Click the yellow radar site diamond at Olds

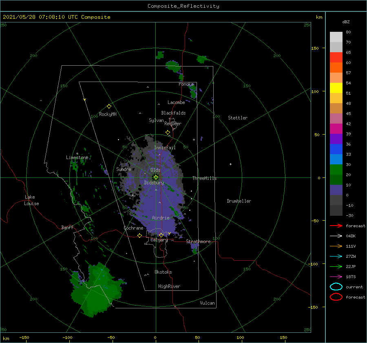(156, 177)
